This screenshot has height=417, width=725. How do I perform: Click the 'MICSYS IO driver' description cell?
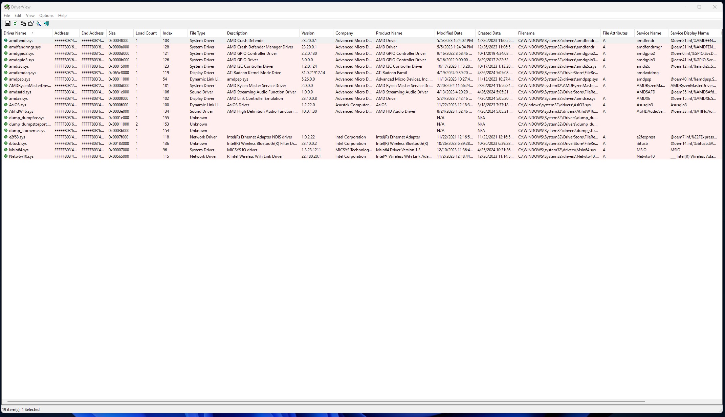point(242,150)
